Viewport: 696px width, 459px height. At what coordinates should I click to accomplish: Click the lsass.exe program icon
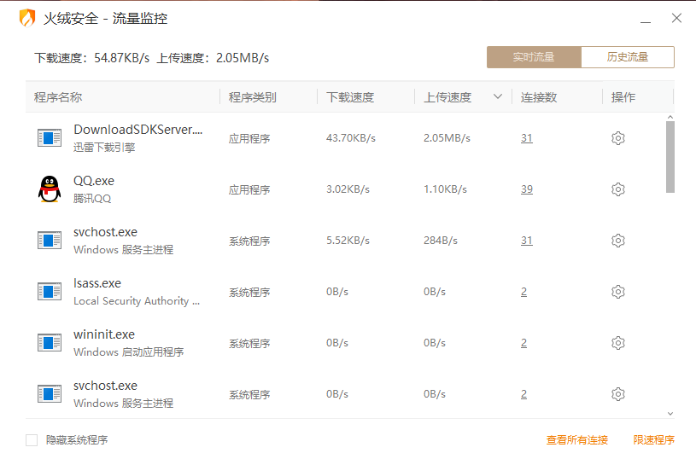[x=50, y=292]
